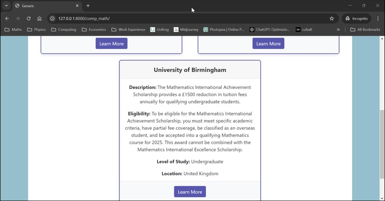
Task: Click the University of Birmingham heading
Action: point(190,70)
